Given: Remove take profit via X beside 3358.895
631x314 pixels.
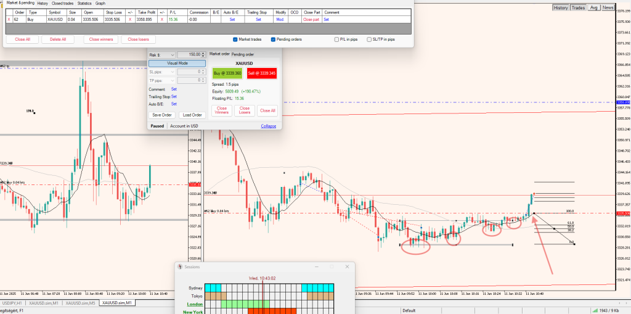Looking at the screenshot, I should (x=161, y=20).
